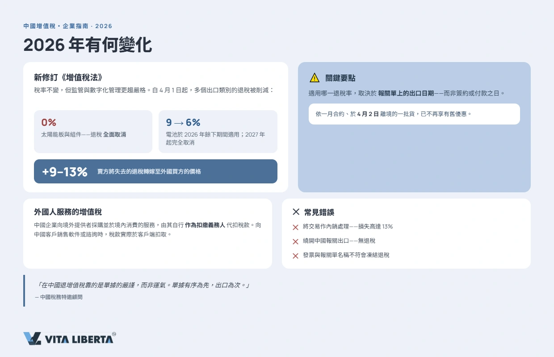Click the +9–13% figure in blue banner
554x357 pixels.
click(x=65, y=172)
